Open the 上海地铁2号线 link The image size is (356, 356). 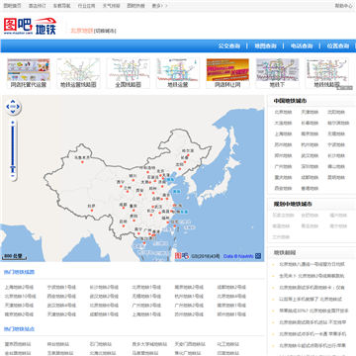point(19,287)
